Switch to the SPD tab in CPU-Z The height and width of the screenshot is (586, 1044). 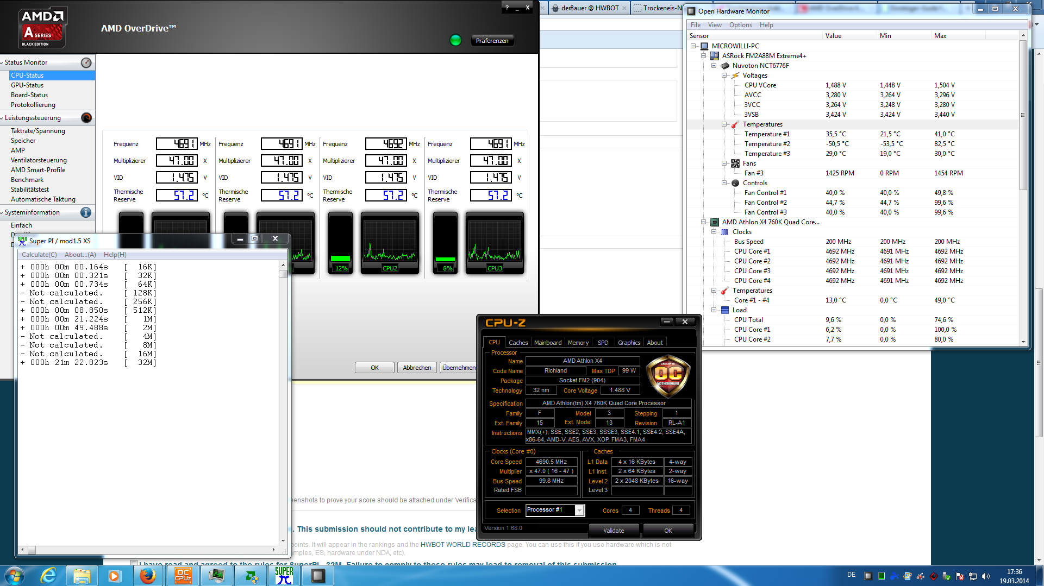coord(603,343)
